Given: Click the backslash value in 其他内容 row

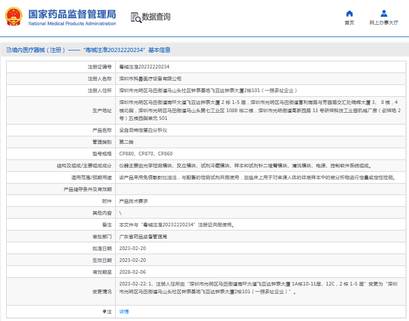Looking at the screenshot, I should coord(120,213).
